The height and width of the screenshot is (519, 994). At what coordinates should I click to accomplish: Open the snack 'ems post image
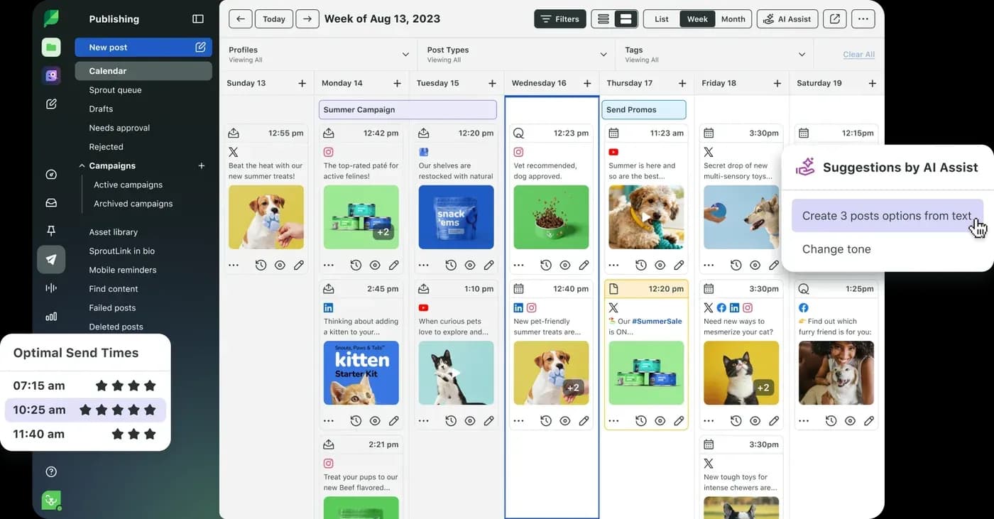(456, 217)
